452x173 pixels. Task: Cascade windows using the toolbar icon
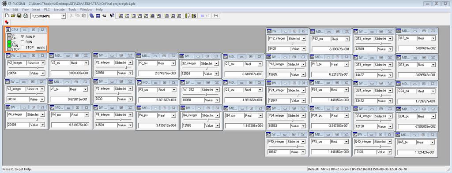pos(91,16)
